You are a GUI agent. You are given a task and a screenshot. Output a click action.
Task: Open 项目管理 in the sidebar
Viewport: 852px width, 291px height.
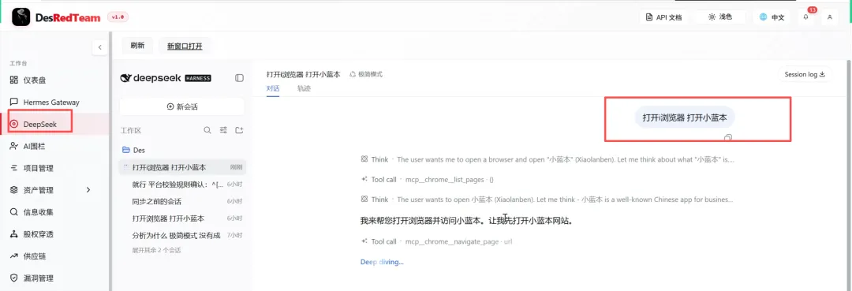pos(54,168)
